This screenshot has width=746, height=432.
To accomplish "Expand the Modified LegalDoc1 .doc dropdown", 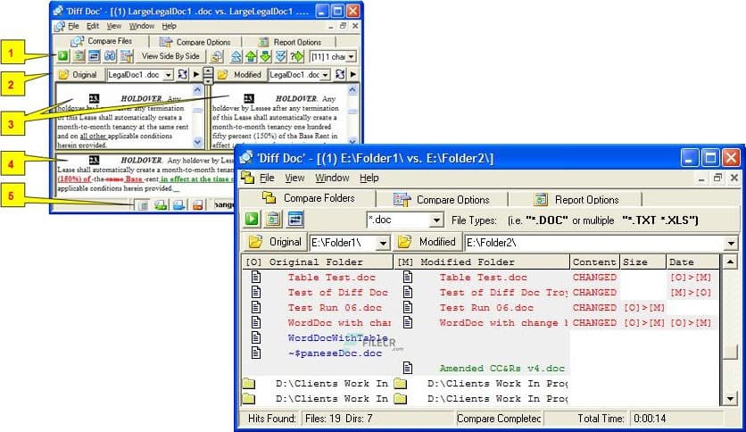I will click(325, 75).
